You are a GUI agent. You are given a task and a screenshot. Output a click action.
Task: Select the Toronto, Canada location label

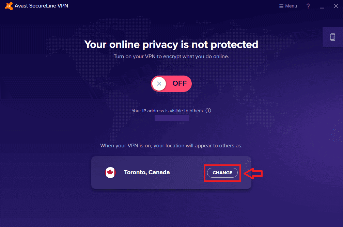147,173
